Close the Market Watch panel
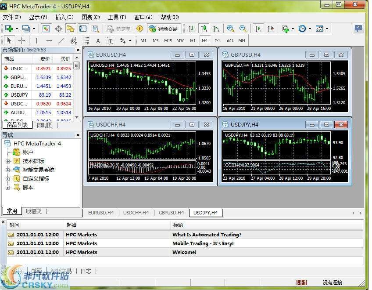This screenshot has width=372, height=290. pyautogui.click(x=78, y=50)
